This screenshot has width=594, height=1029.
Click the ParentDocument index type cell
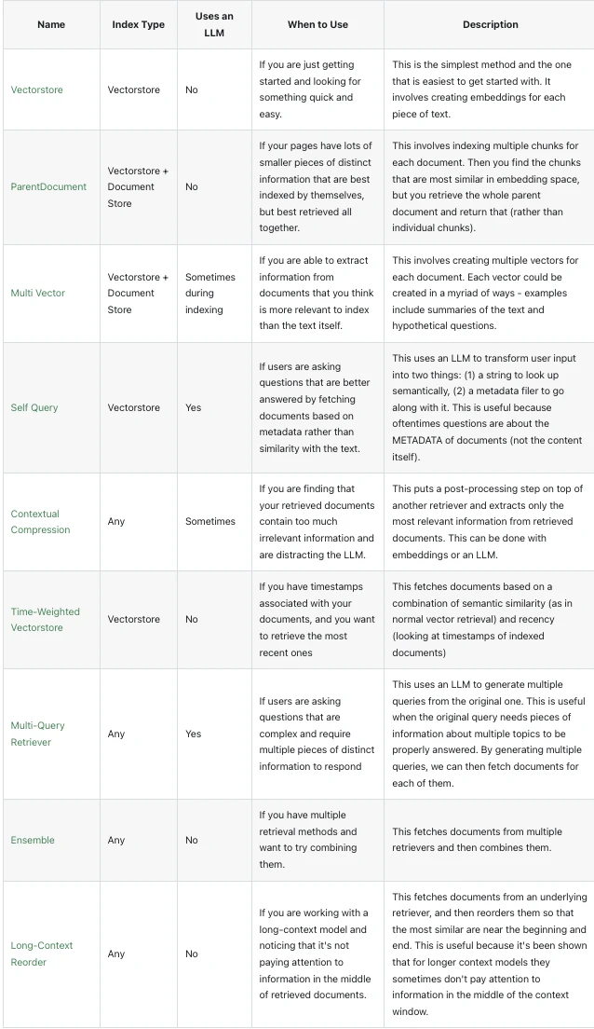point(139,187)
